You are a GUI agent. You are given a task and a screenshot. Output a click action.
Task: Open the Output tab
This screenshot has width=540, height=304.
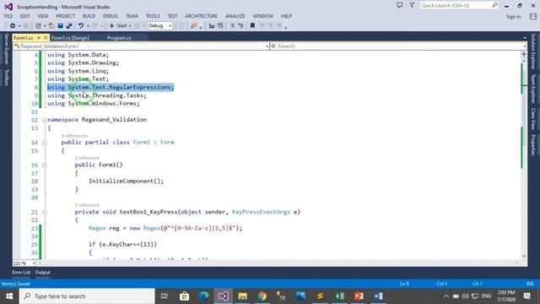[43, 272]
